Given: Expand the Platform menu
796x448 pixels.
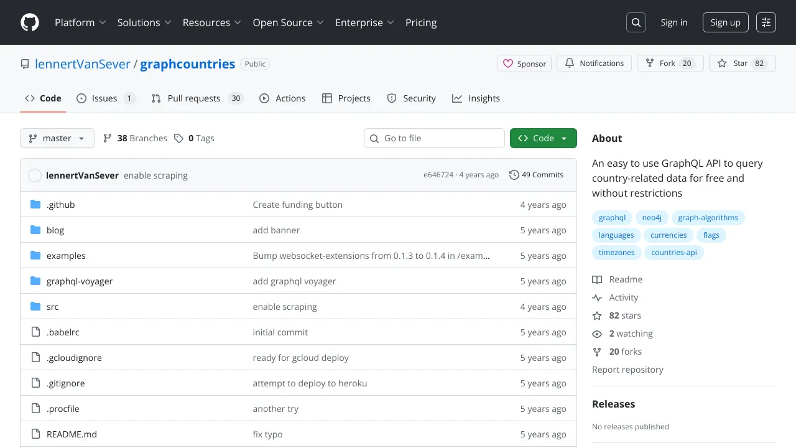Looking at the screenshot, I should click(x=80, y=22).
